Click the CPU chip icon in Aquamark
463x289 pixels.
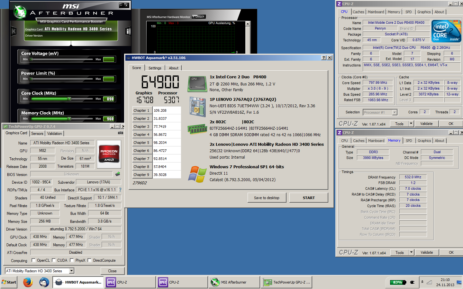click(197, 83)
